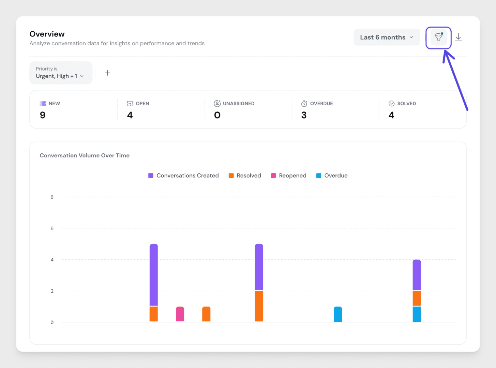
Task: Click the Overdue stopwatch icon
Action: click(x=304, y=104)
